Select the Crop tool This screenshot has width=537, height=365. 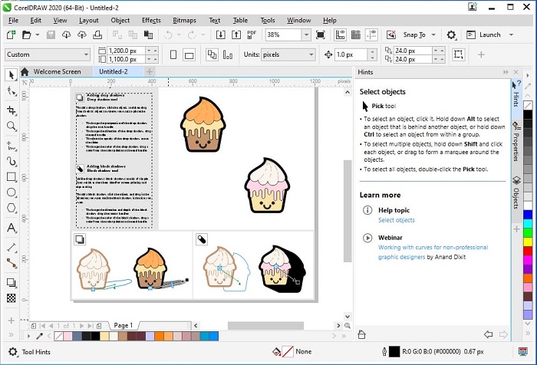[11, 109]
